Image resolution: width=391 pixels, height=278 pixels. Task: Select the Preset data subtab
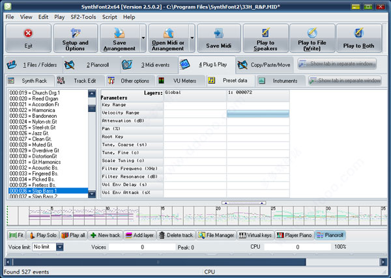[x=231, y=81]
